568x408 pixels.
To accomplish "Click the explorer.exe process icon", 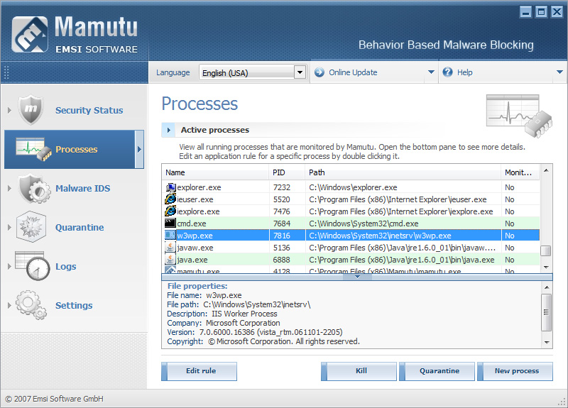I will tap(170, 187).
